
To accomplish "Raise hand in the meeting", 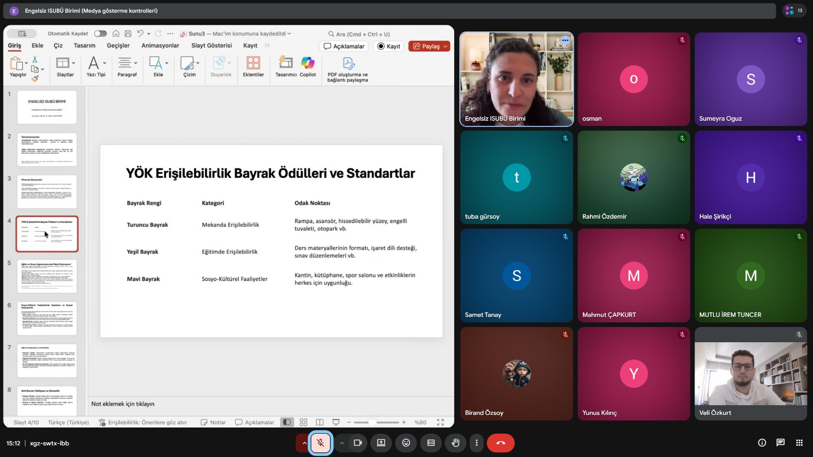I will (455, 443).
